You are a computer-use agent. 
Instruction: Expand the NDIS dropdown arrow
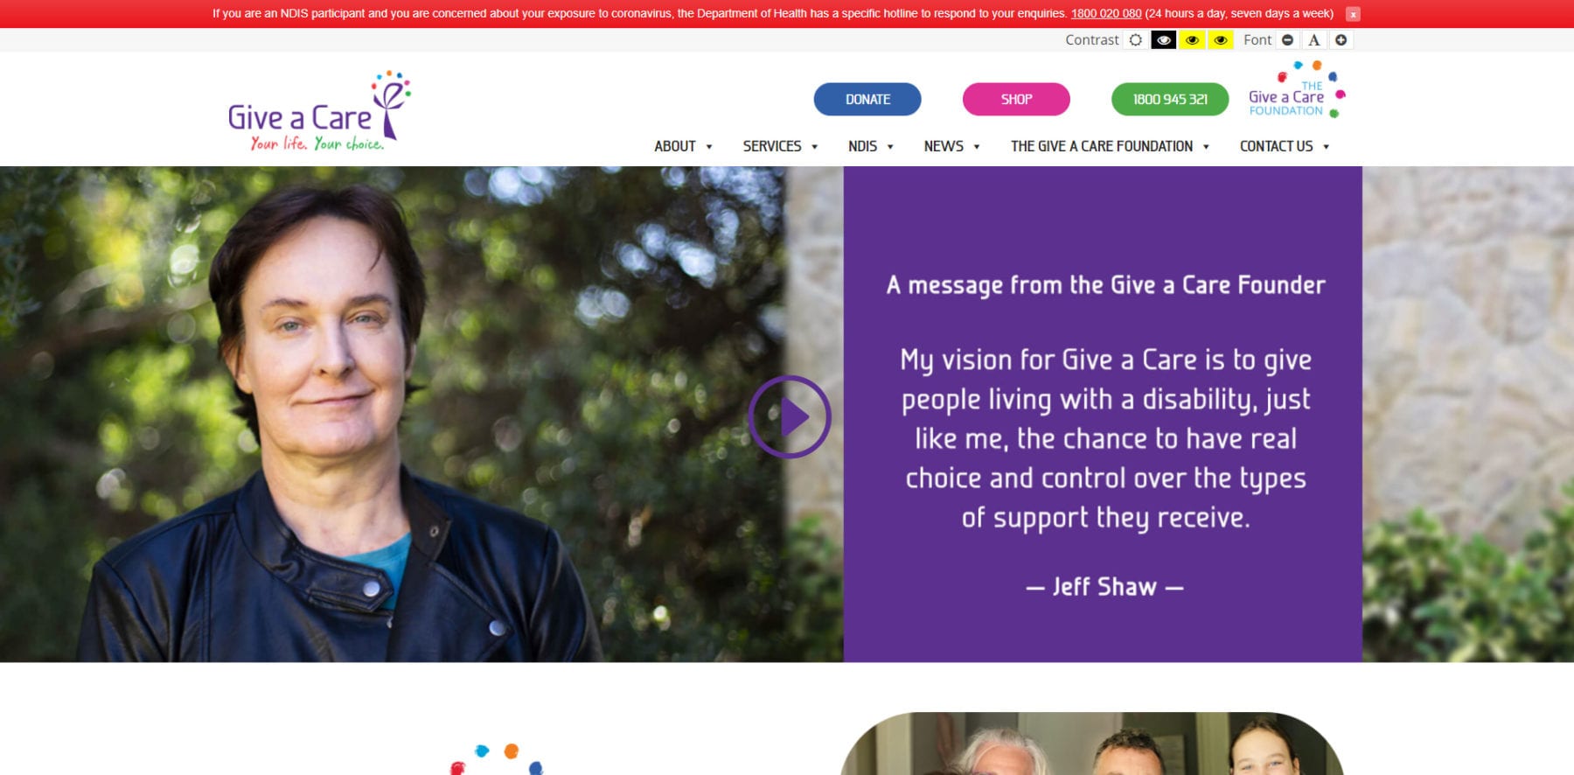tap(890, 147)
